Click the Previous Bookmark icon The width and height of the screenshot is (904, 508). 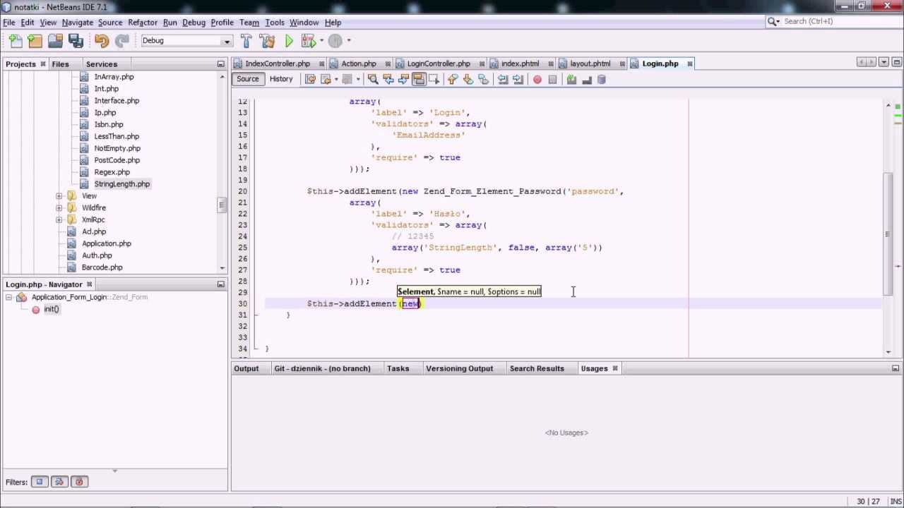point(453,80)
